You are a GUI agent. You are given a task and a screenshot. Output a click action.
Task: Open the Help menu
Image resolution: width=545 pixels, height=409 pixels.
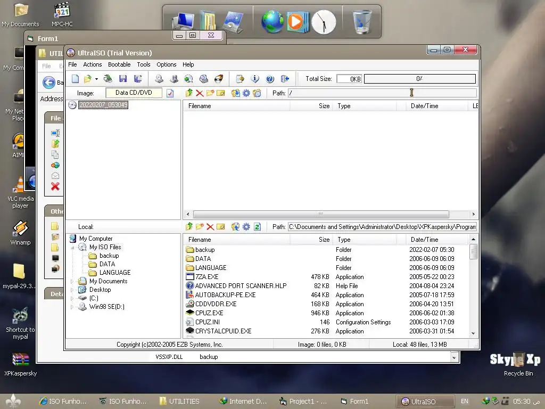188,64
